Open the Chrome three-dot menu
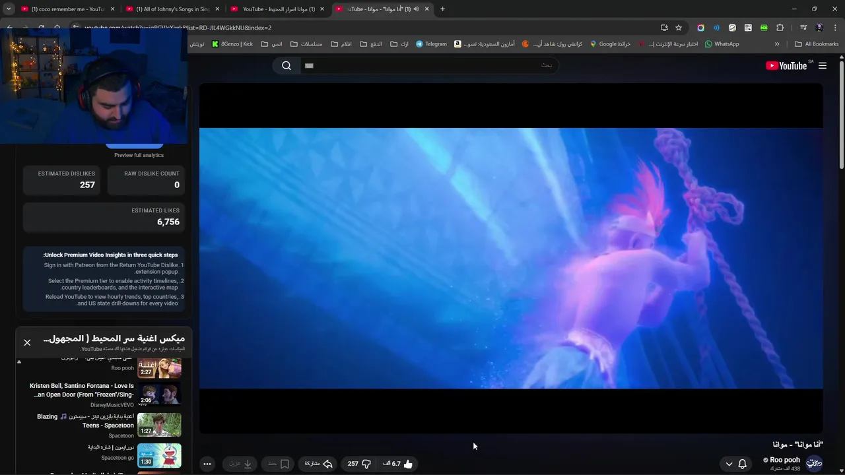This screenshot has height=475, width=845. (834, 28)
